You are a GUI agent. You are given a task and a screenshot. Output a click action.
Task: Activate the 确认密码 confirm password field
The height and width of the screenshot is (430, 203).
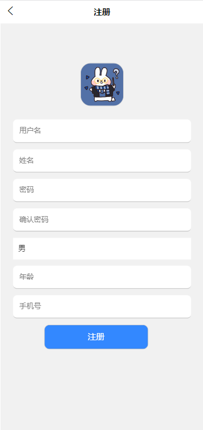pos(102,219)
